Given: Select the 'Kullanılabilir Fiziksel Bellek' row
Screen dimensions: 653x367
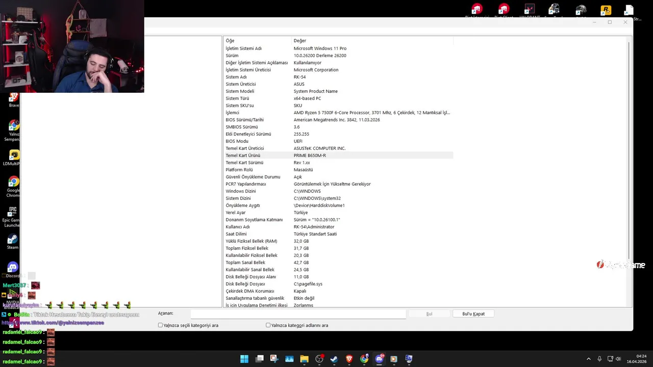Looking at the screenshot, I should [x=338, y=255].
